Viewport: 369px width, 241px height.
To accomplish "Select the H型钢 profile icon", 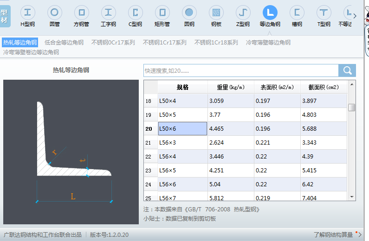I will click(x=27, y=13).
